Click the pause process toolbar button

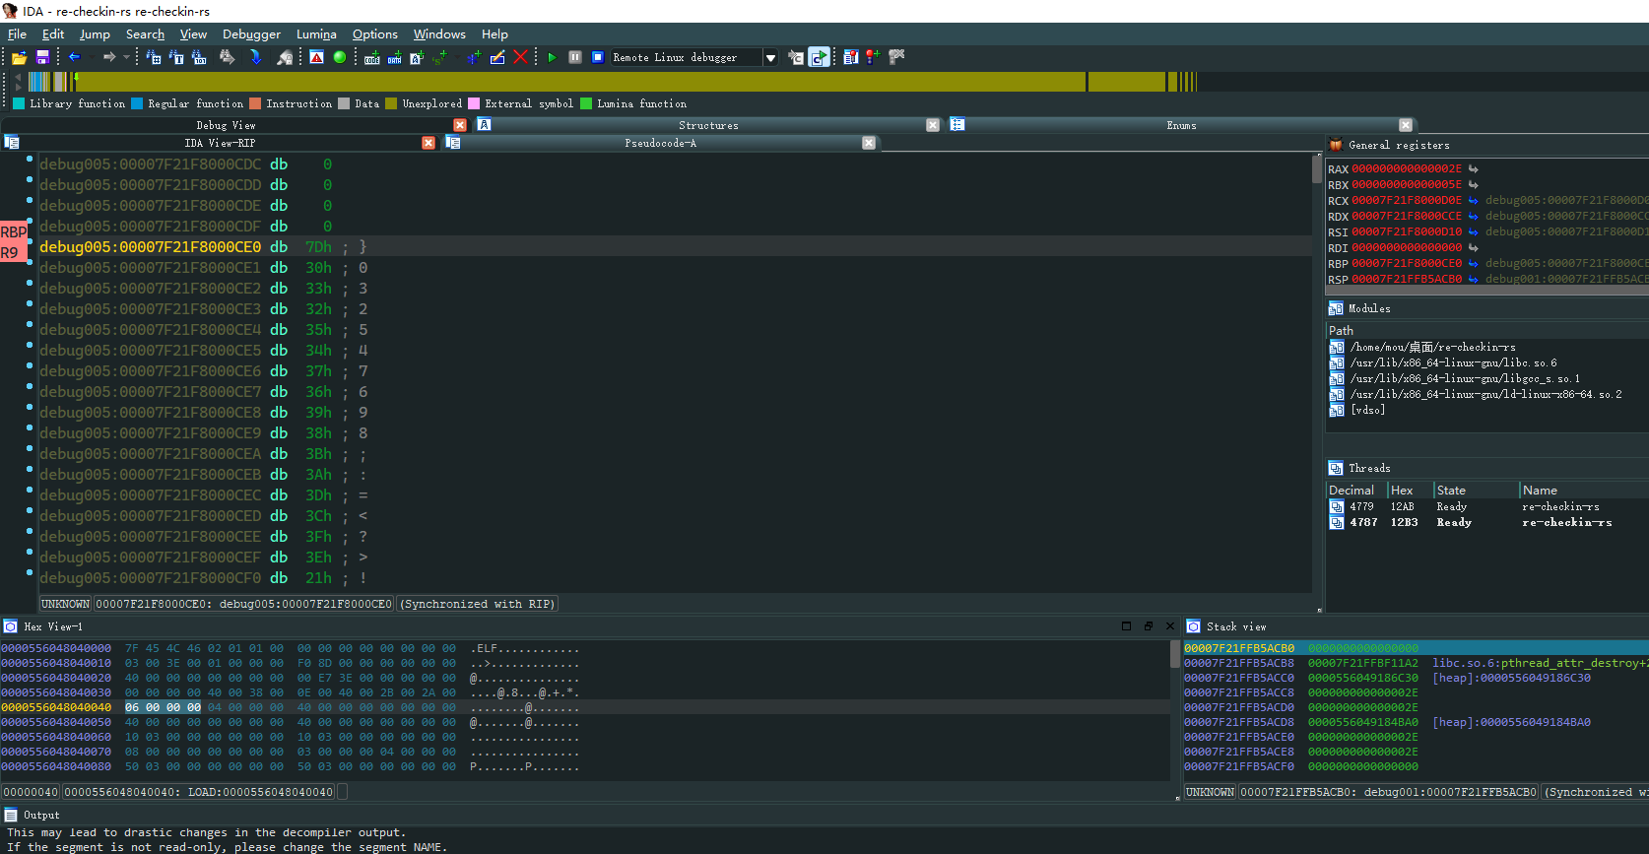[575, 57]
